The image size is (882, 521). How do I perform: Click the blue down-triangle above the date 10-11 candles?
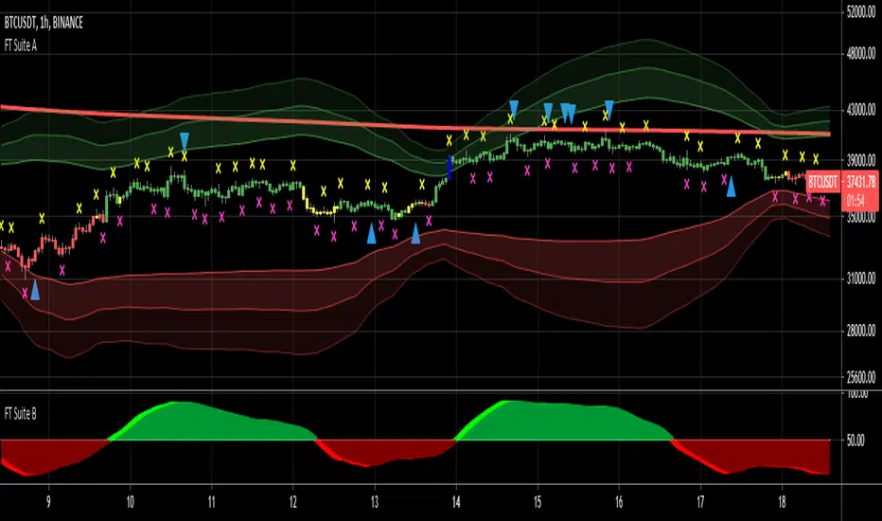coord(185,141)
